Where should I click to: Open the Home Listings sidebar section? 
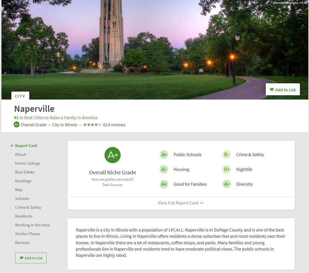tap(28, 163)
